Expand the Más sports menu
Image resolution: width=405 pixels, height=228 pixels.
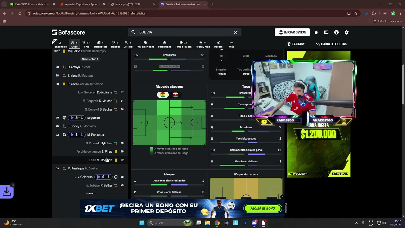(x=231, y=45)
